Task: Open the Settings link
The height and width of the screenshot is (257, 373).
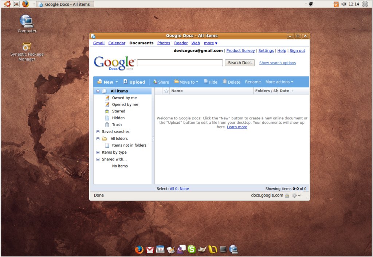Action: click(x=266, y=51)
